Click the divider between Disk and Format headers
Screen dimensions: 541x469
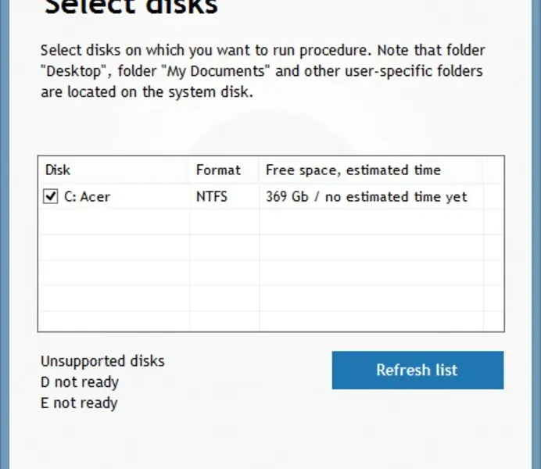pyautogui.click(x=190, y=170)
